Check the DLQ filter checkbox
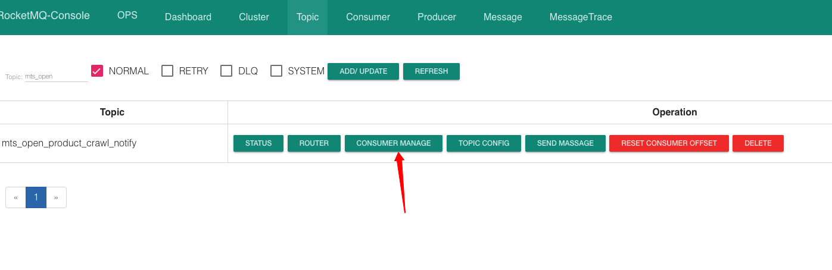The image size is (832, 270). [x=226, y=71]
